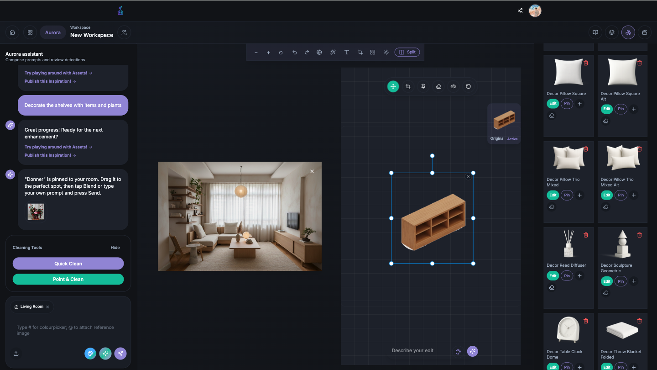Toggle the eye visibility icon on the canvas toolbar
657x370 pixels.
pyautogui.click(x=453, y=86)
